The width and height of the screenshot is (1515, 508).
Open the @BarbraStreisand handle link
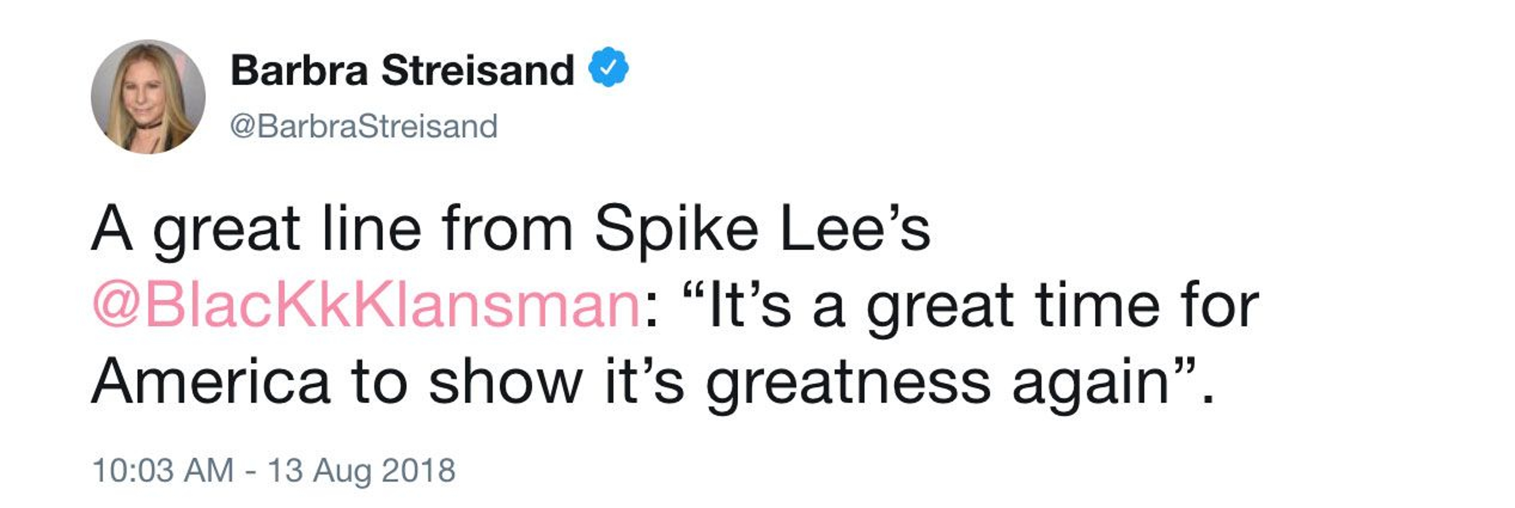(363, 127)
